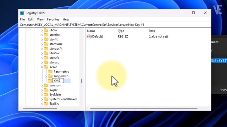Open the View menu
Viewport: 227px width, 127px height.
tap(40, 19)
